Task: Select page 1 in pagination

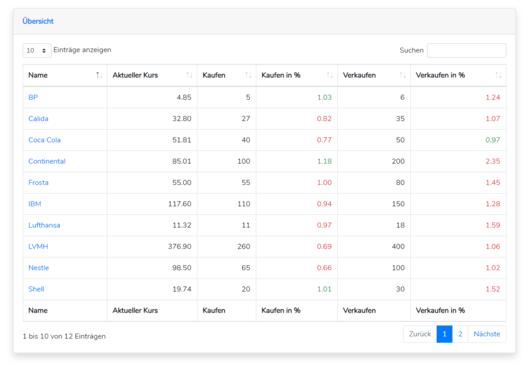Action: [444, 334]
